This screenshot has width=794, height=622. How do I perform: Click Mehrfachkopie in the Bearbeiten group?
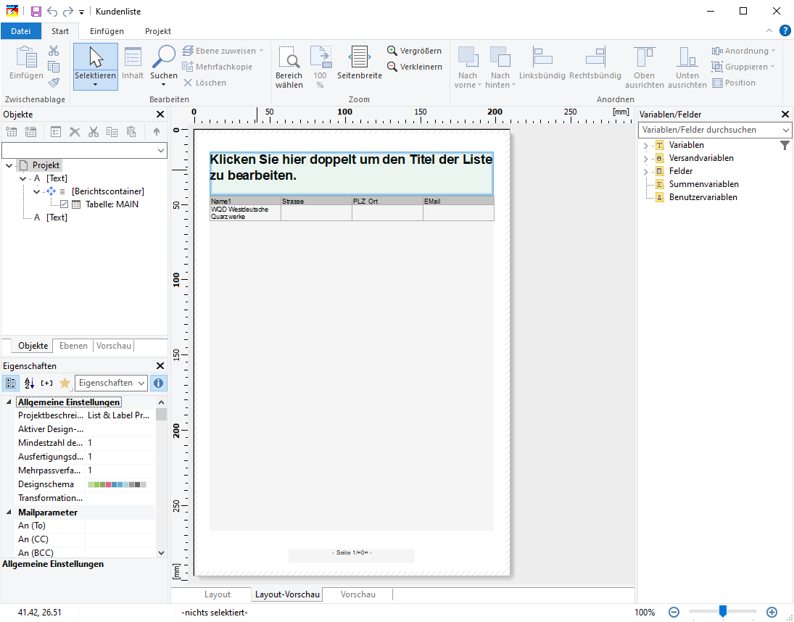217,66
